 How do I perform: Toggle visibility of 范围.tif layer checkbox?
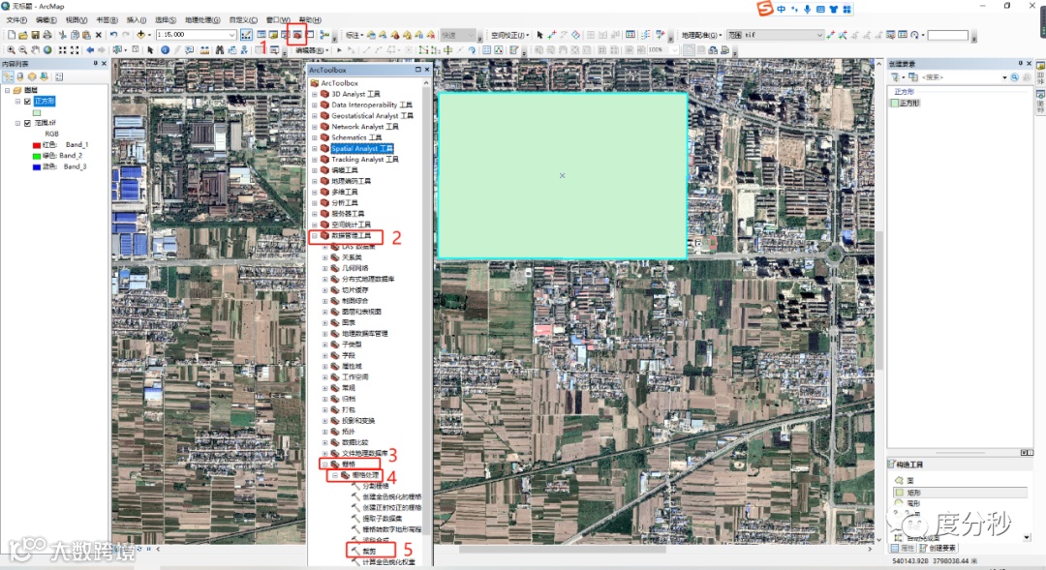pos(27,123)
